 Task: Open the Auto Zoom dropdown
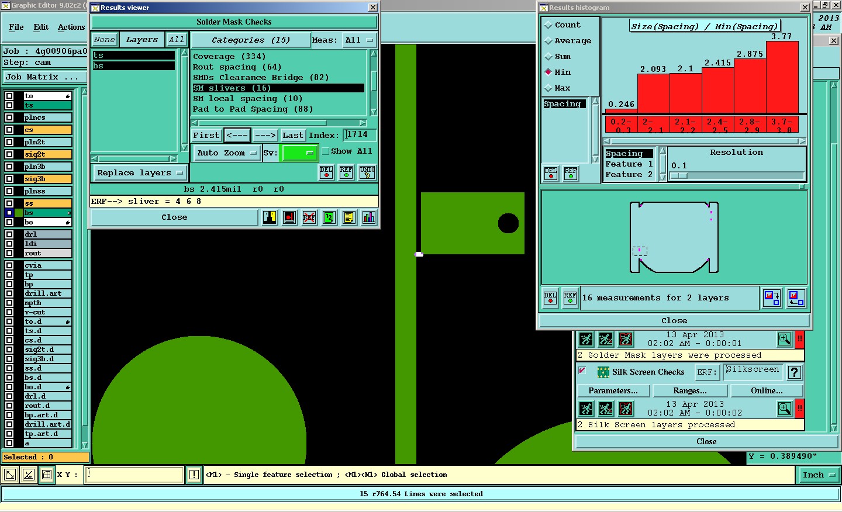click(227, 153)
